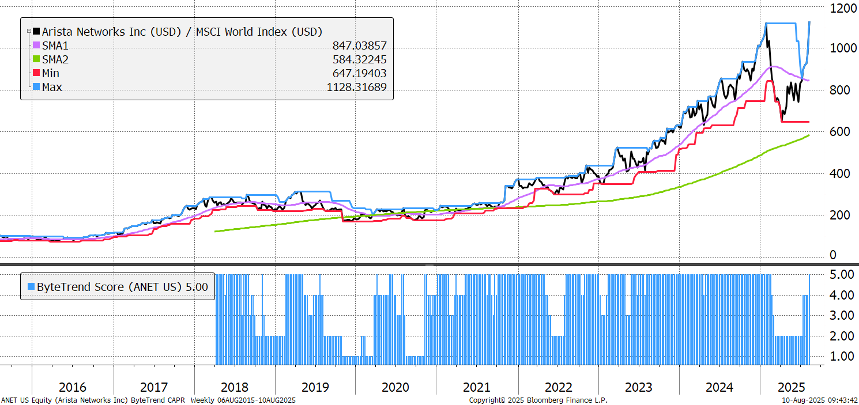Click the ANET US Equity ByteTrend CAPR footer text
Image resolution: width=859 pixels, height=405 pixels.
click(x=149, y=400)
